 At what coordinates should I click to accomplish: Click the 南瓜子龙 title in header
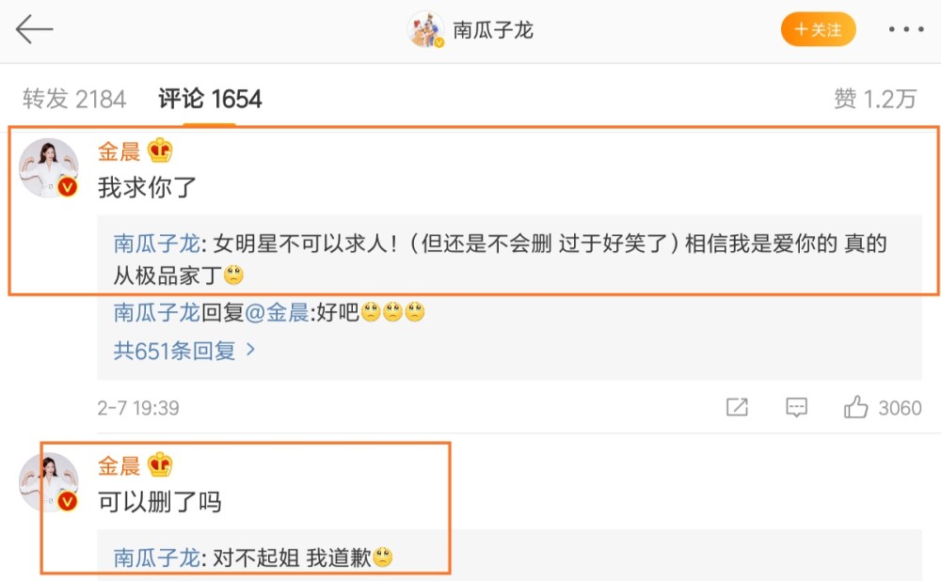pos(493,29)
